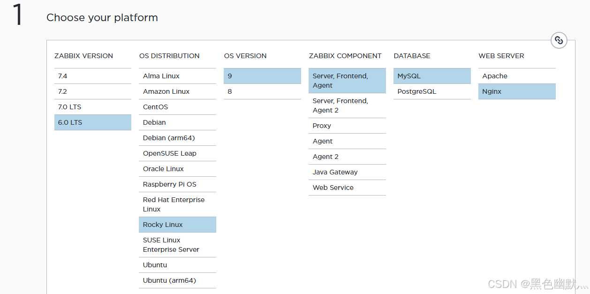The image size is (590, 294).
Task: Choose Oracle Linux distribution
Action: point(178,169)
